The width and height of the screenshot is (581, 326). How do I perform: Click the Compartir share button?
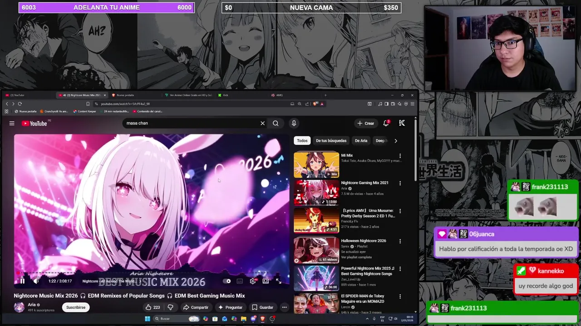tap(196, 307)
